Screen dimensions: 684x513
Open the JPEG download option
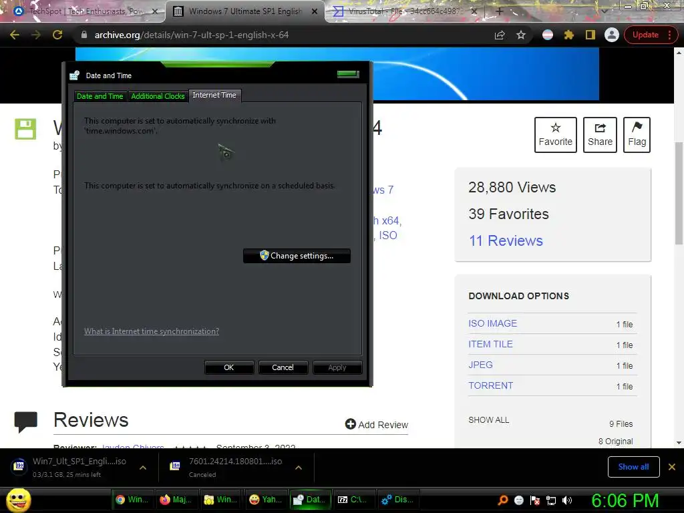(x=480, y=365)
